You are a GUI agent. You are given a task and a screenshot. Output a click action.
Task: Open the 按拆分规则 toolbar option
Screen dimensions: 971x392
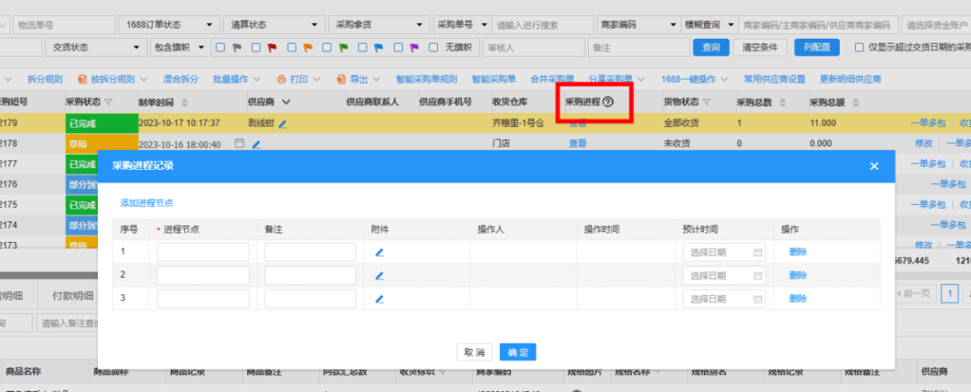pyautogui.click(x=112, y=79)
